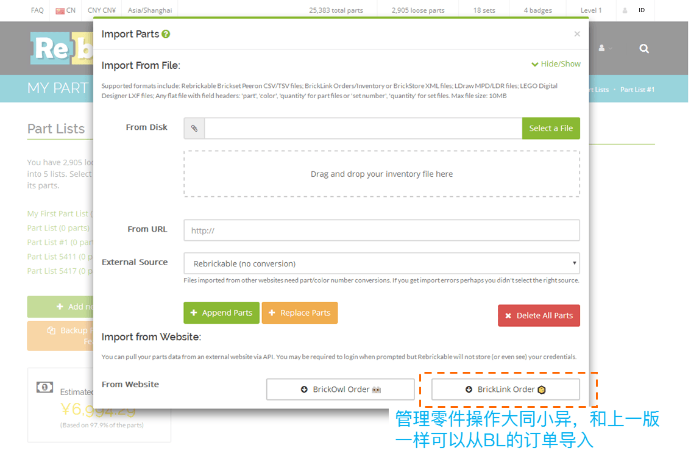The width and height of the screenshot is (691, 456).
Task: Open the Asia/Shanghai timezone selector
Action: [x=150, y=10]
